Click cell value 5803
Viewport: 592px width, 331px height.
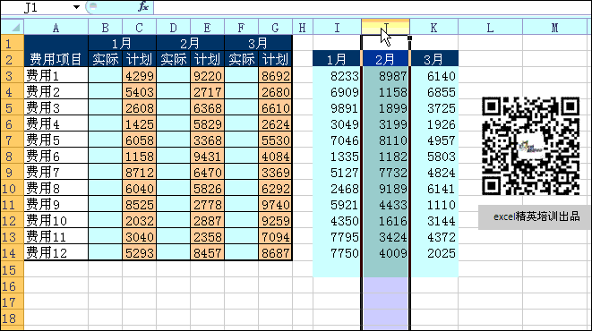pos(433,157)
